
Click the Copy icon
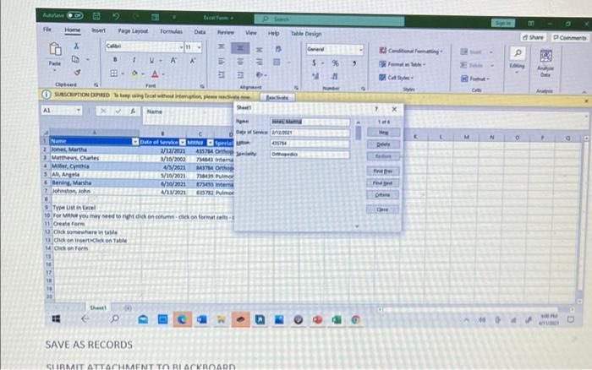pyautogui.click(x=76, y=59)
